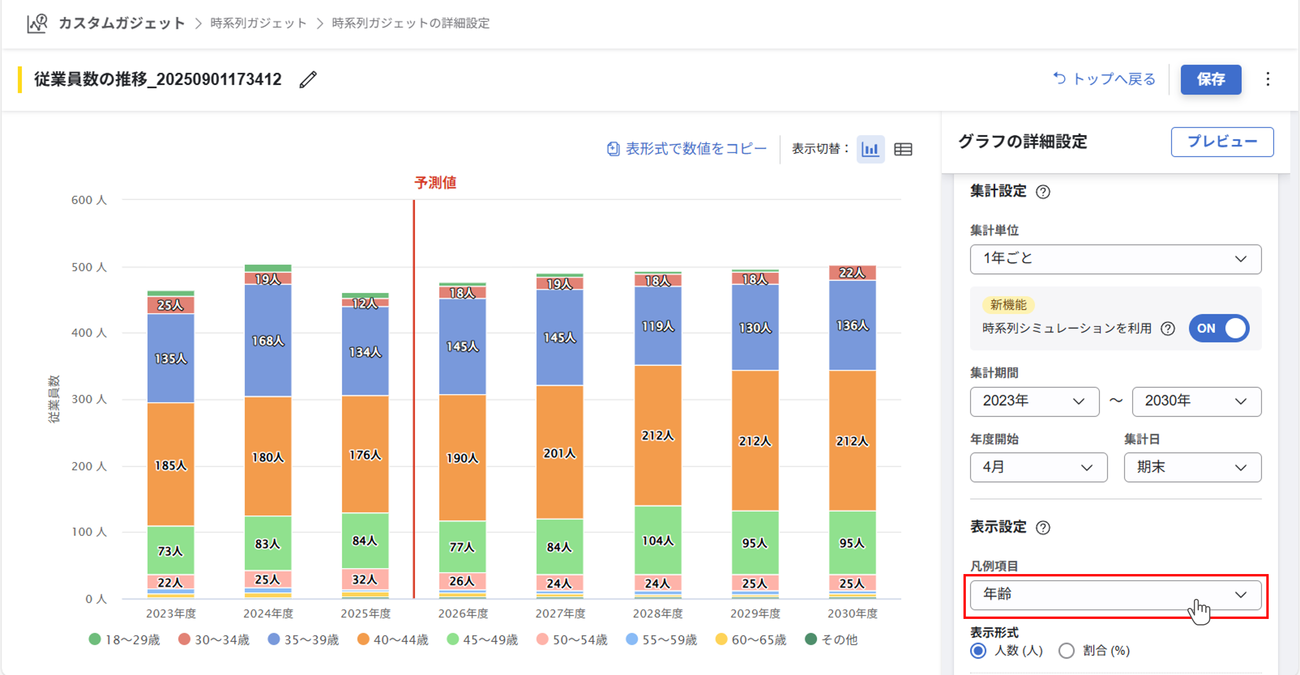Go to 時系列ガジェット breadcrumb
1300x675 pixels.
tap(259, 23)
